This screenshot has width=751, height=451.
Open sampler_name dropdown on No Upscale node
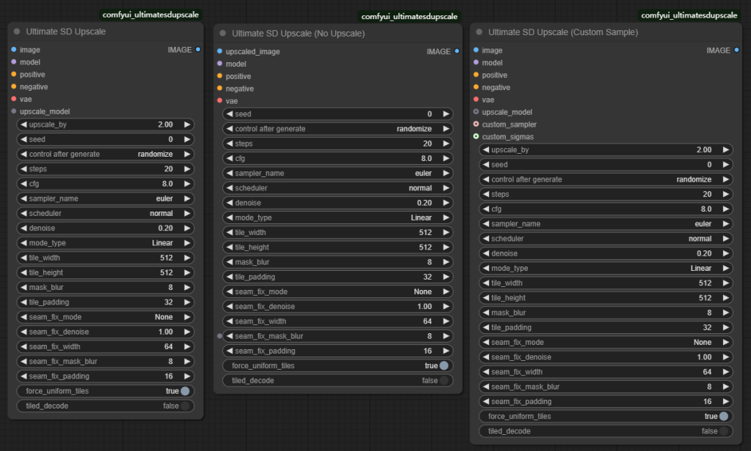tap(337, 173)
